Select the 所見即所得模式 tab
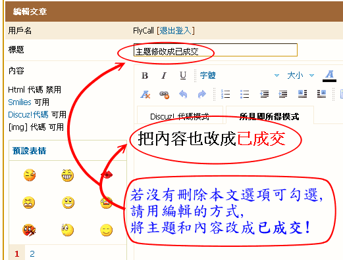 [269, 116]
